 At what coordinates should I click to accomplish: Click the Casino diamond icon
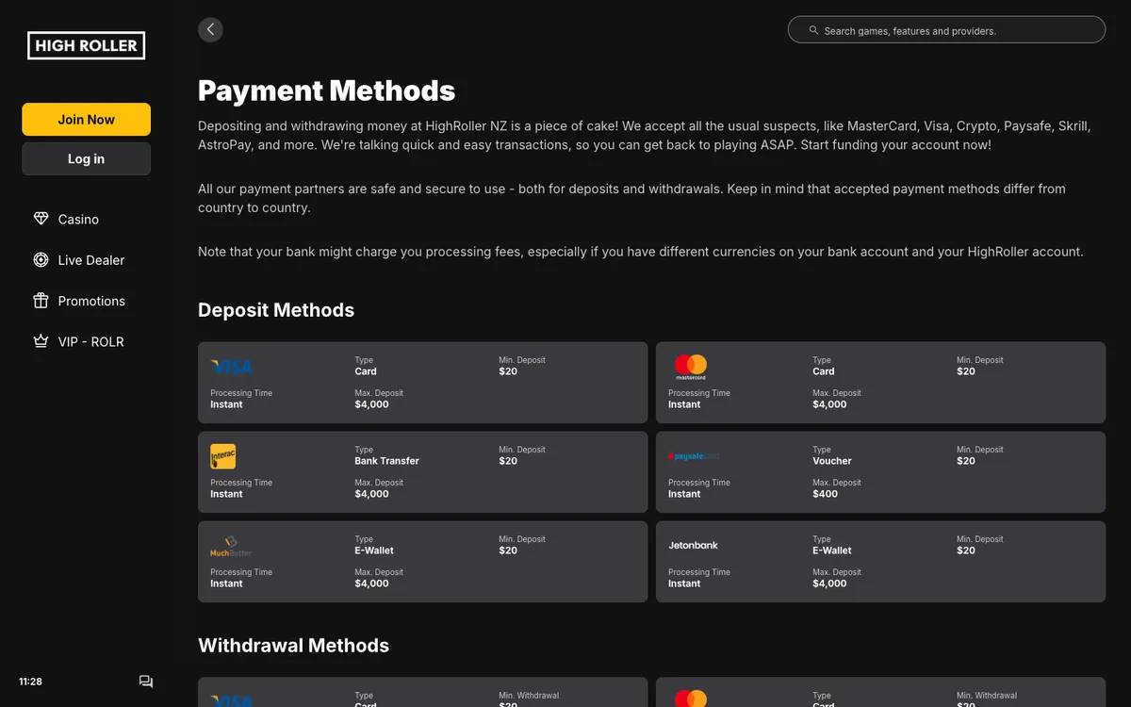coord(41,219)
